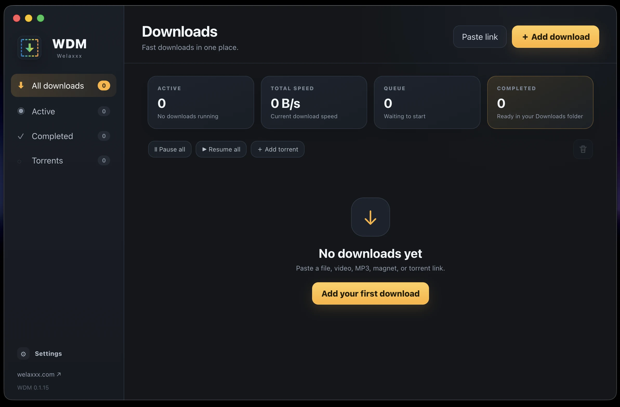
Task: Click the circle icon next to Active
Action: tap(21, 111)
